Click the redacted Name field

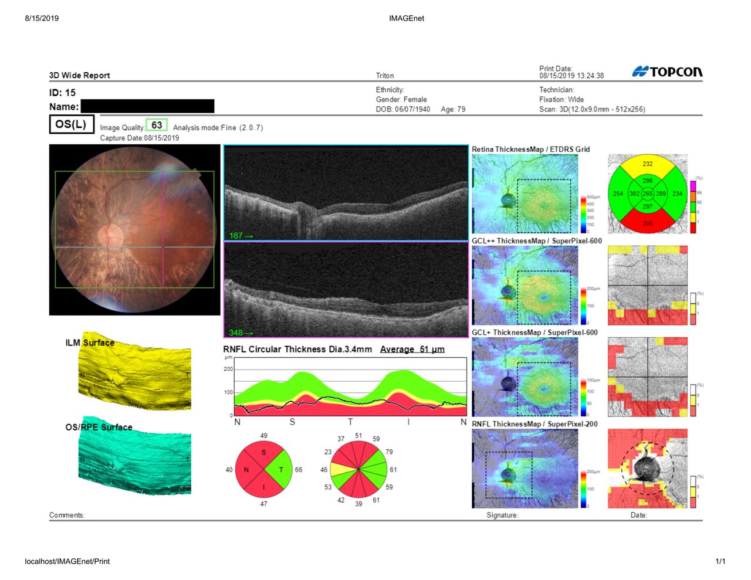tap(147, 106)
